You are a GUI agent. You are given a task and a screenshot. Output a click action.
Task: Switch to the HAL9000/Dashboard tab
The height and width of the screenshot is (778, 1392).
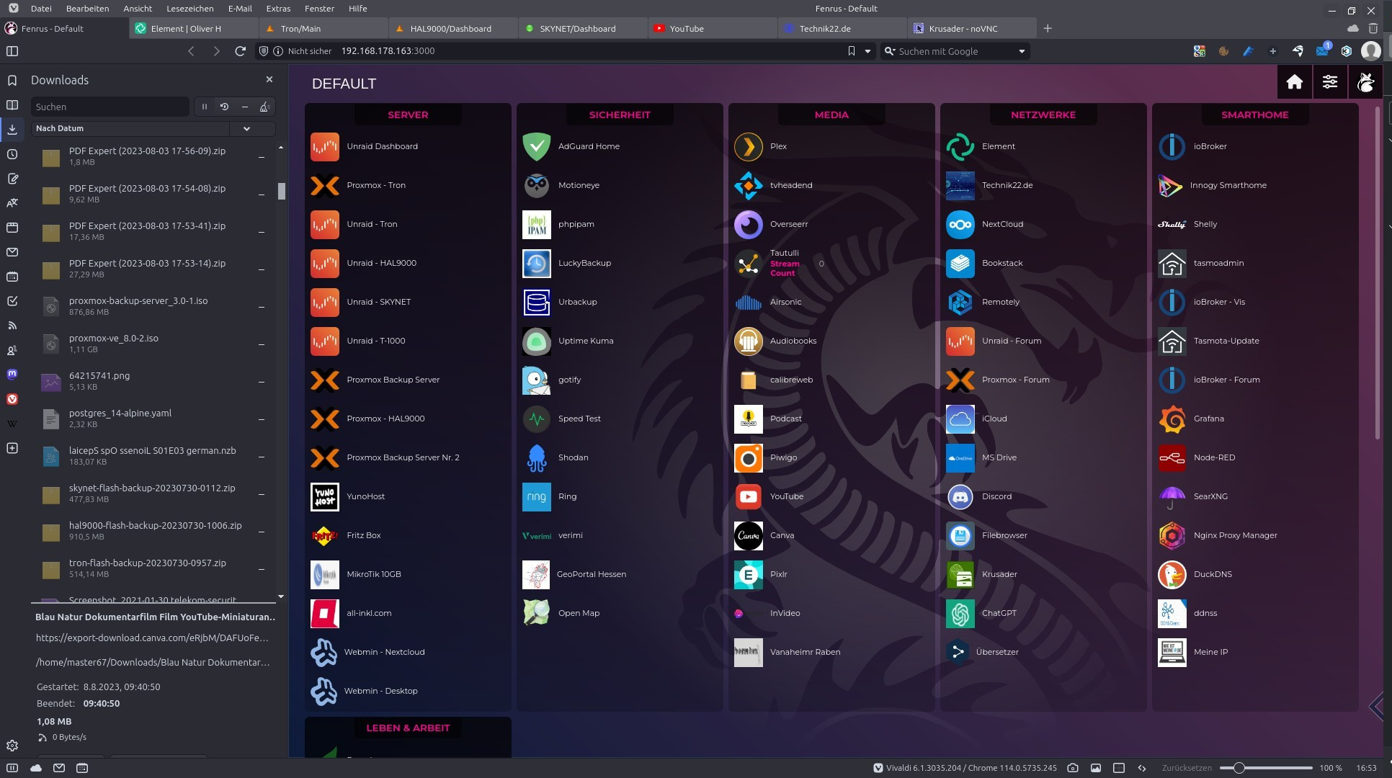click(450, 29)
